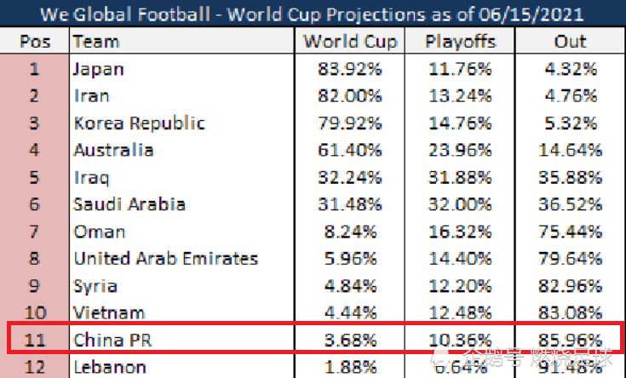This screenshot has width=626, height=378.
Task: Click the Vietnam team name
Action: [x=109, y=312]
